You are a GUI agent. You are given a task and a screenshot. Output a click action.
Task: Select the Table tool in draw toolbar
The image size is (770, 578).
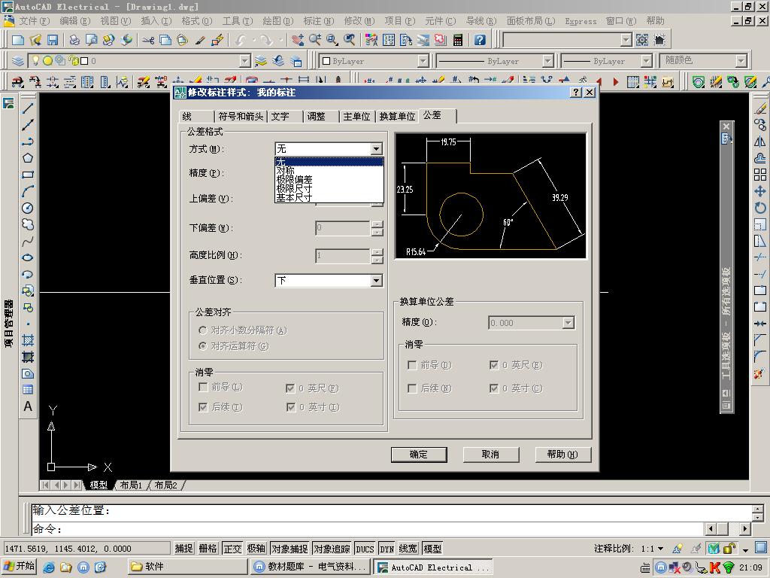[x=28, y=390]
